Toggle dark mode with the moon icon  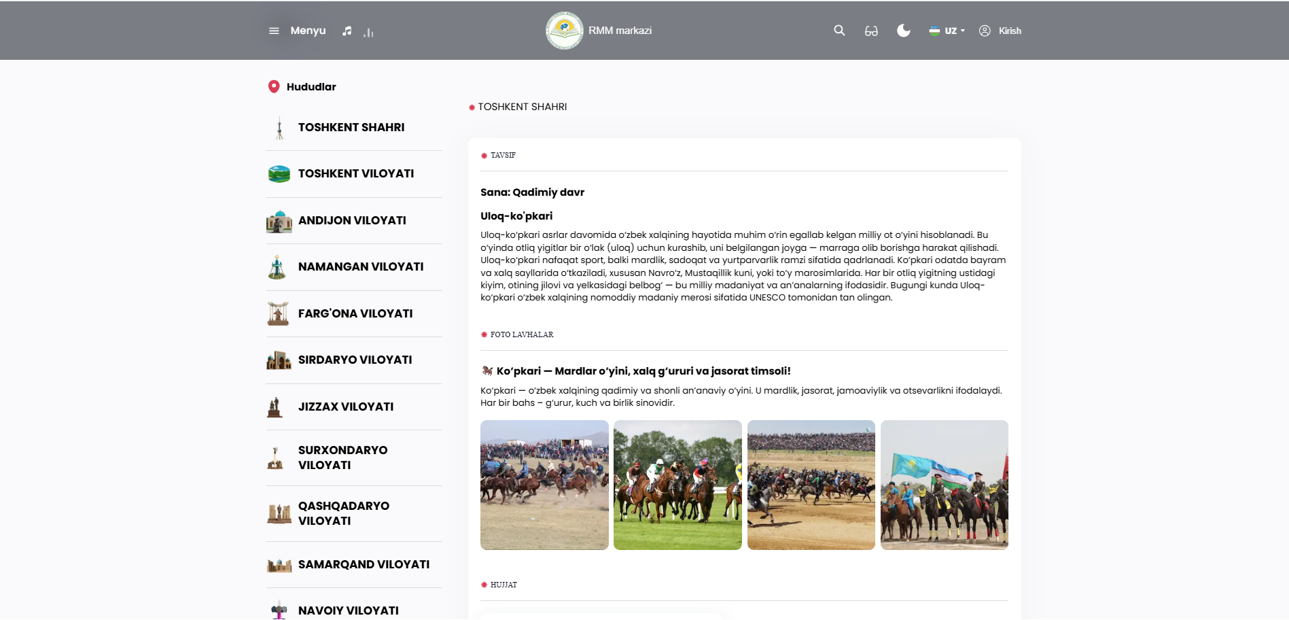(x=903, y=31)
